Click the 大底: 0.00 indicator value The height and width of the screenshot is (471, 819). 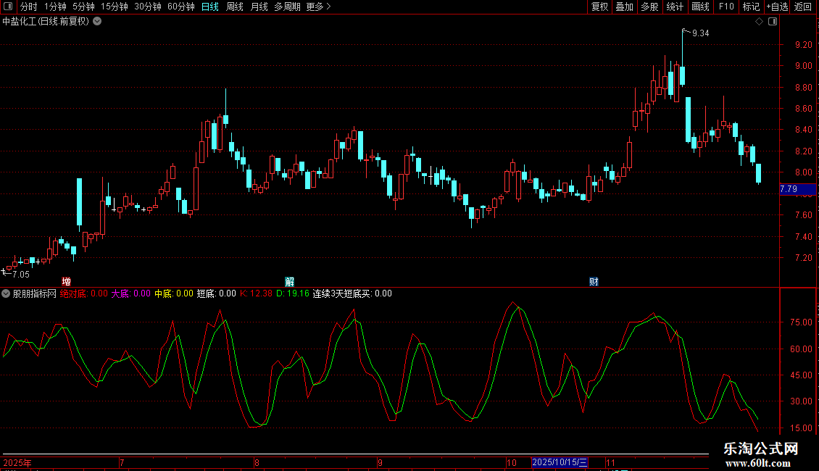click(130, 293)
